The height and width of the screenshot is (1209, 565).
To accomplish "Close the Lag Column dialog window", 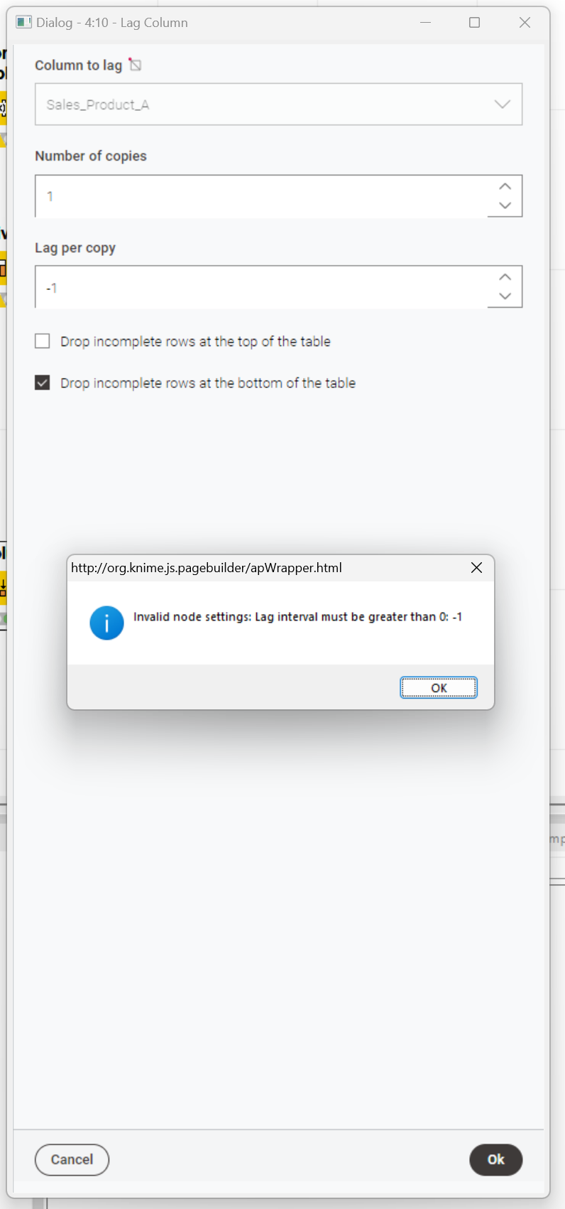I will click(x=525, y=22).
